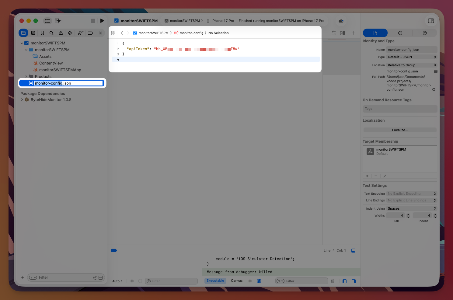
Task: Select the Bookmarks navigator
Action: coord(42,33)
